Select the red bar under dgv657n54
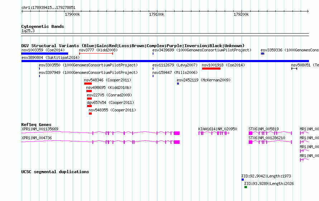Viewport: 319px width, 201px height. tap(89, 106)
